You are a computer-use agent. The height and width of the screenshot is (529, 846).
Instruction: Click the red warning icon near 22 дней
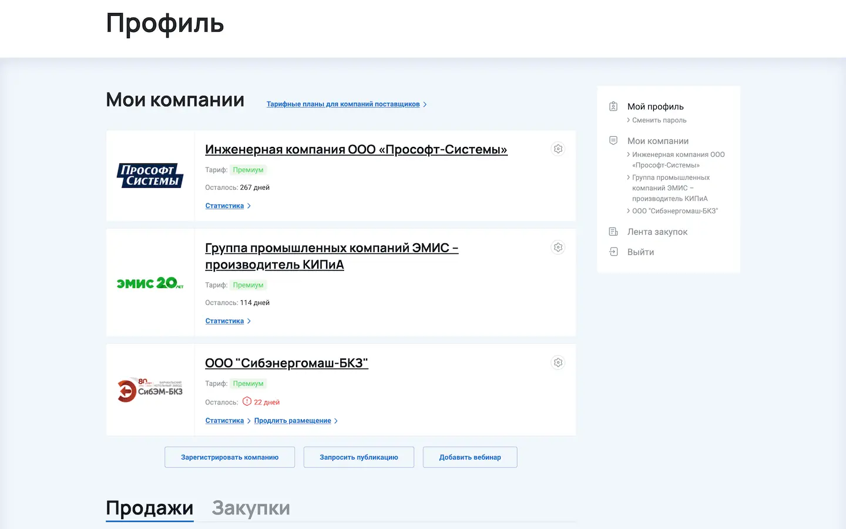[247, 401]
